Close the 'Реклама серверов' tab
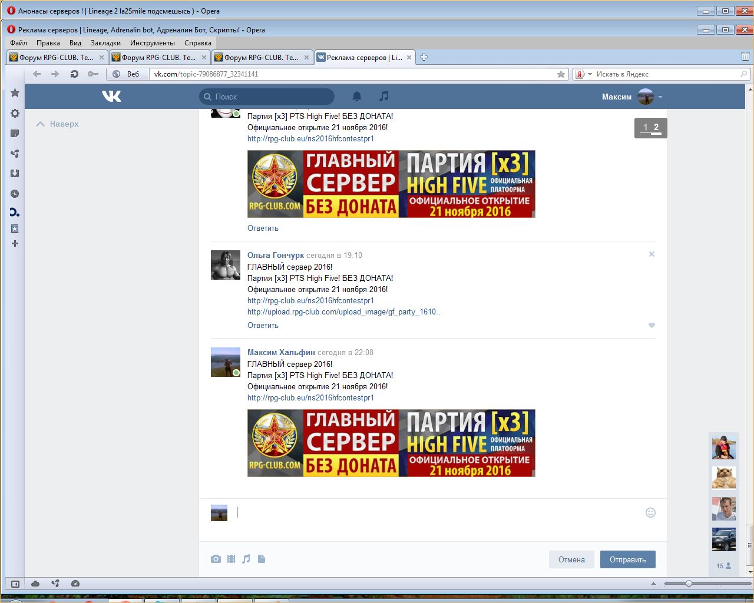Screen dimensions: 754x603 point(409,57)
